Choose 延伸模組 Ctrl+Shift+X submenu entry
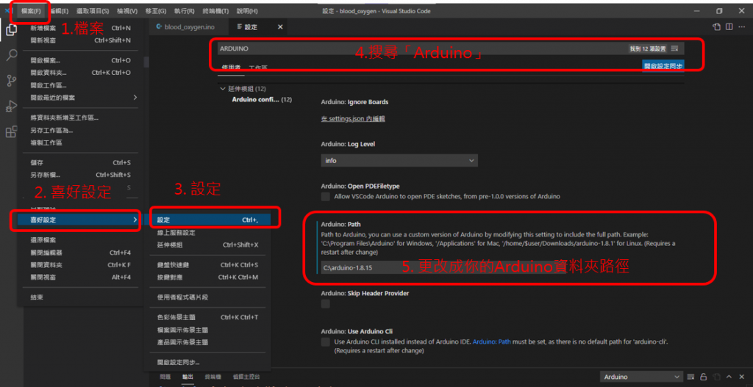The height and width of the screenshot is (387, 753). click(207, 245)
